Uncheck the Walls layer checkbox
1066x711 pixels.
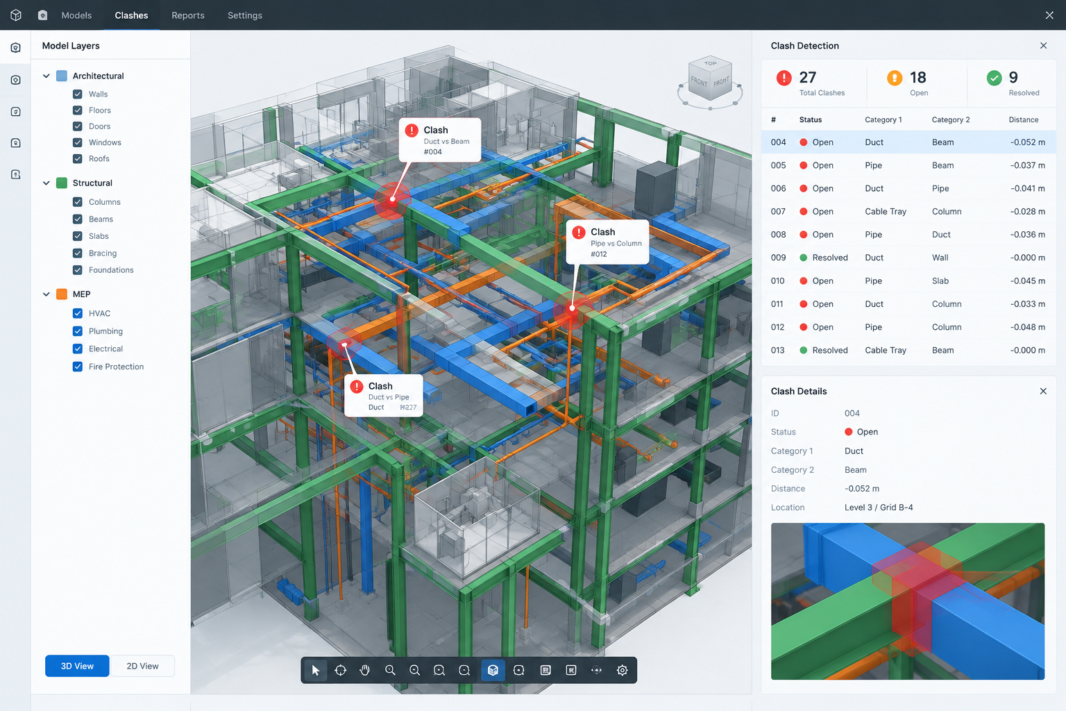point(78,94)
